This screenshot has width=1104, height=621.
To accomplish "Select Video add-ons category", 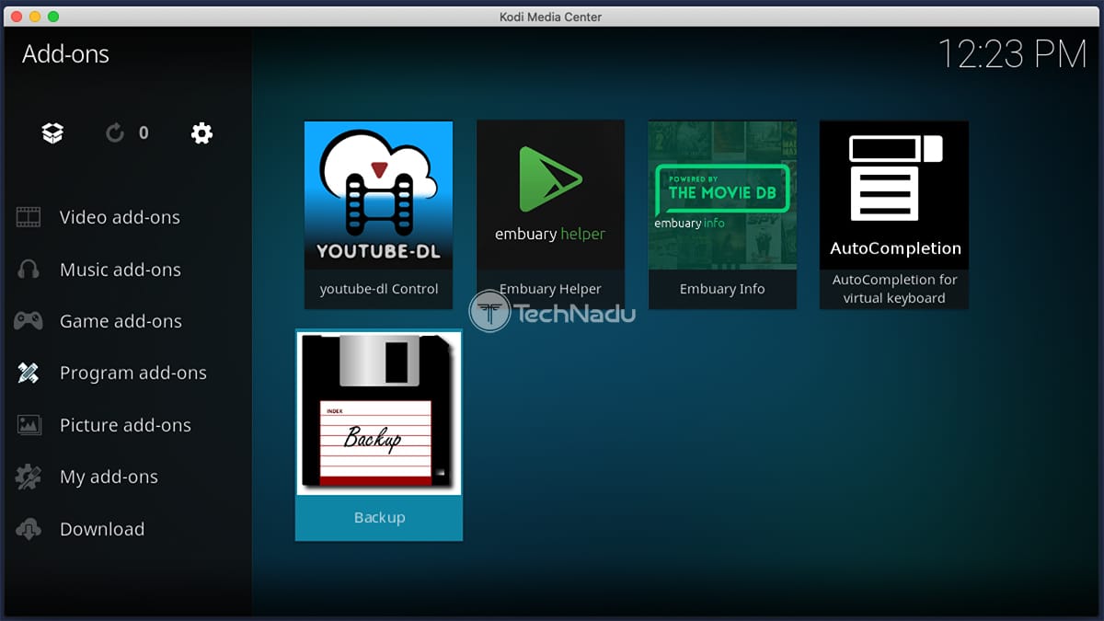I will [120, 217].
